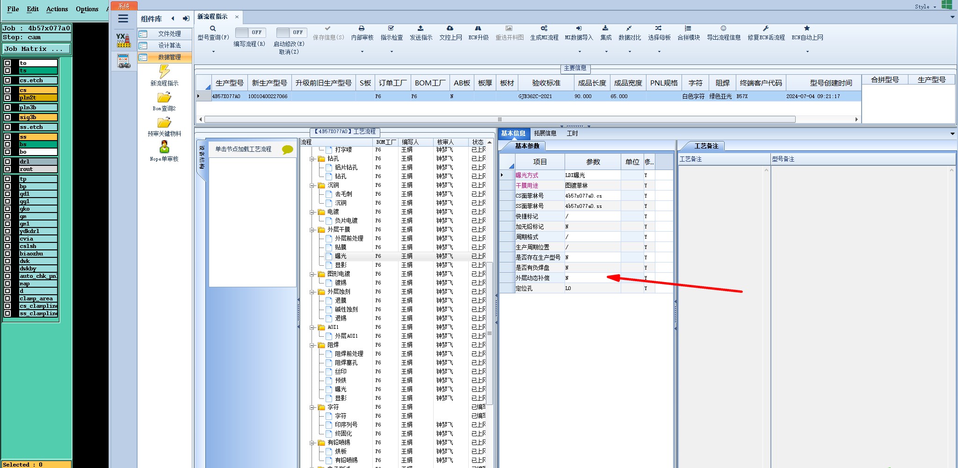The width and height of the screenshot is (958, 468).
Task: Click the 外层动态补偿 parameter value cell
Action: pos(592,278)
